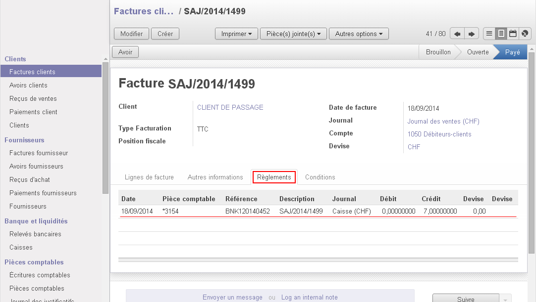Select Avoirs clients in the sidebar

(x=28, y=85)
